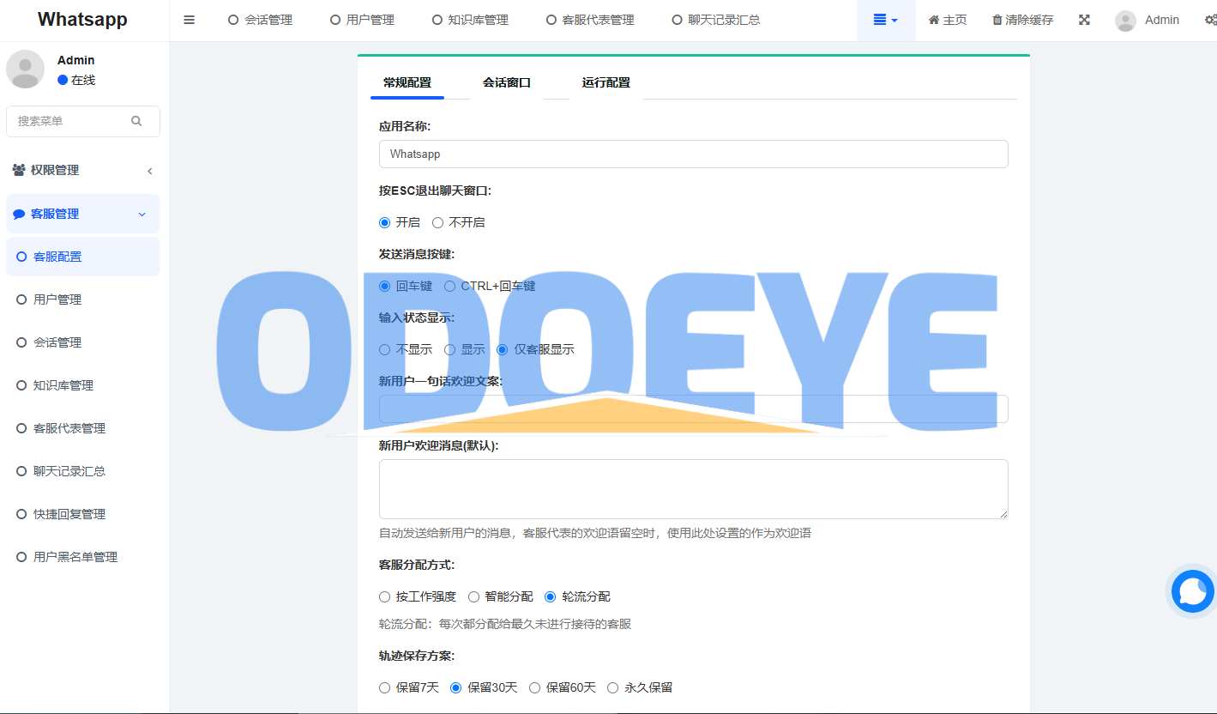Open 用户黑名单管理 in sidebar
This screenshot has height=714, width=1217.
pos(83,557)
